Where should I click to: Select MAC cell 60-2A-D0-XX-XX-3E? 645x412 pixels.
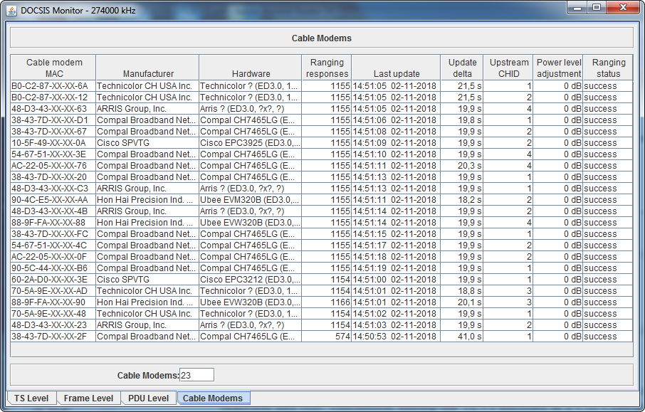[53, 280]
